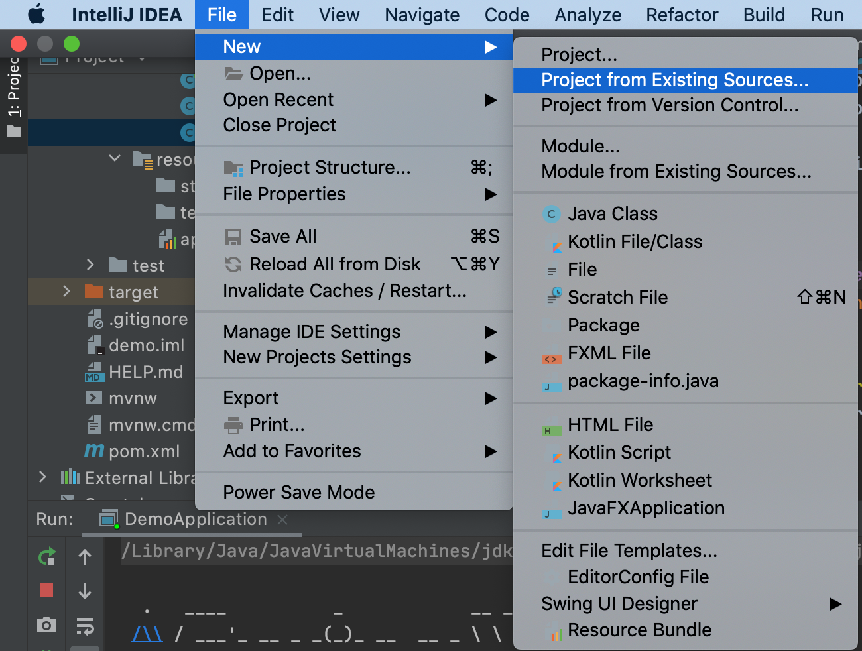Screen dimensions: 862x651
Task: Click the Kotlin Worksheet icon
Action: click(x=556, y=486)
